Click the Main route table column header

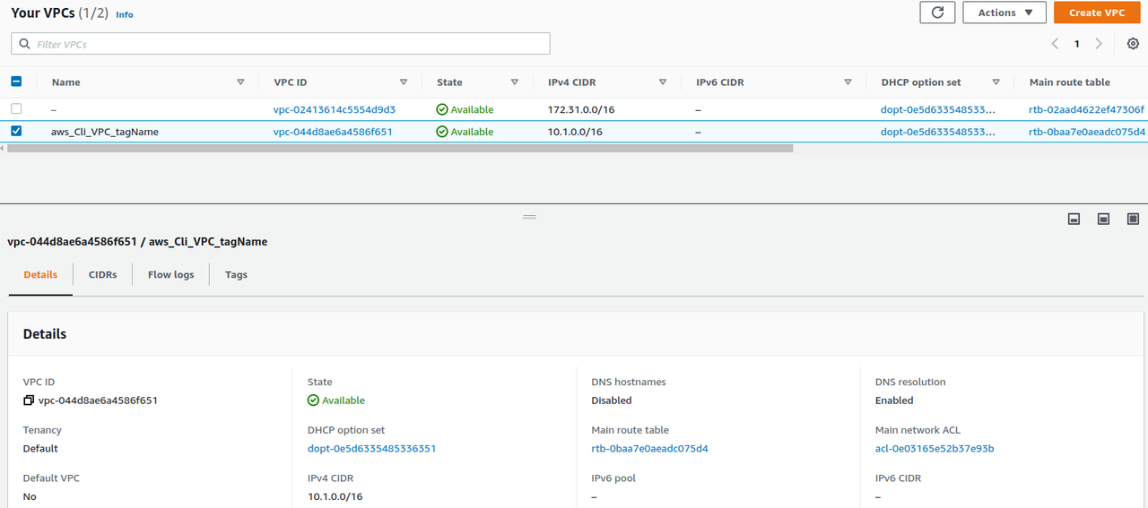(1070, 82)
